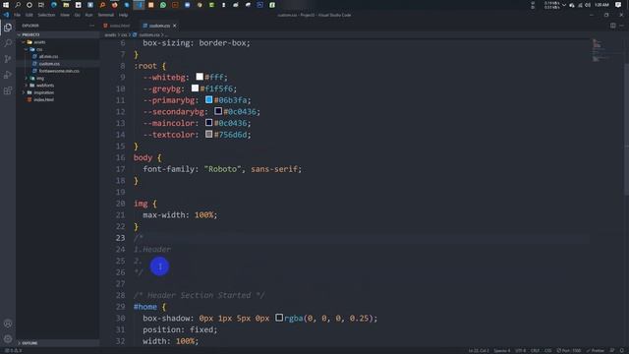This screenshot has width=629, height=354.
Task: Close the custom.css editor tab
Action: [x=175, y=26]
